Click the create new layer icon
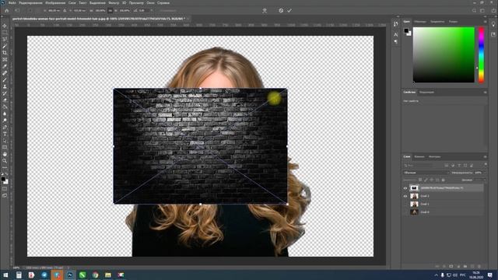498x280 pixels. (472, 266)
